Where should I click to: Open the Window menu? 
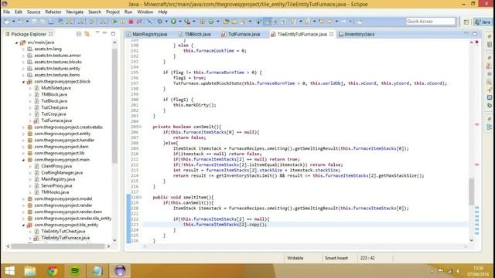(x=145, y=12)
